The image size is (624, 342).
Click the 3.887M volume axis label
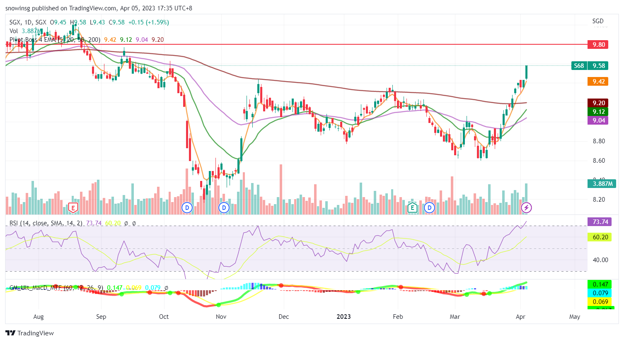tap(602, 183)
